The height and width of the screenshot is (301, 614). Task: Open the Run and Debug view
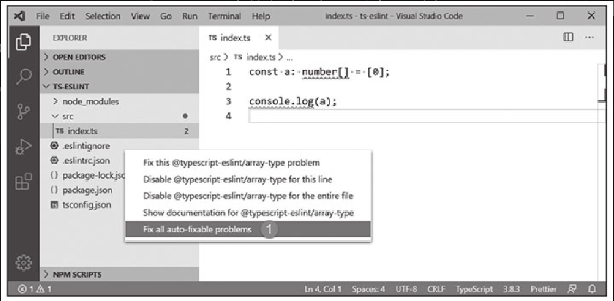tap(23, 147)
